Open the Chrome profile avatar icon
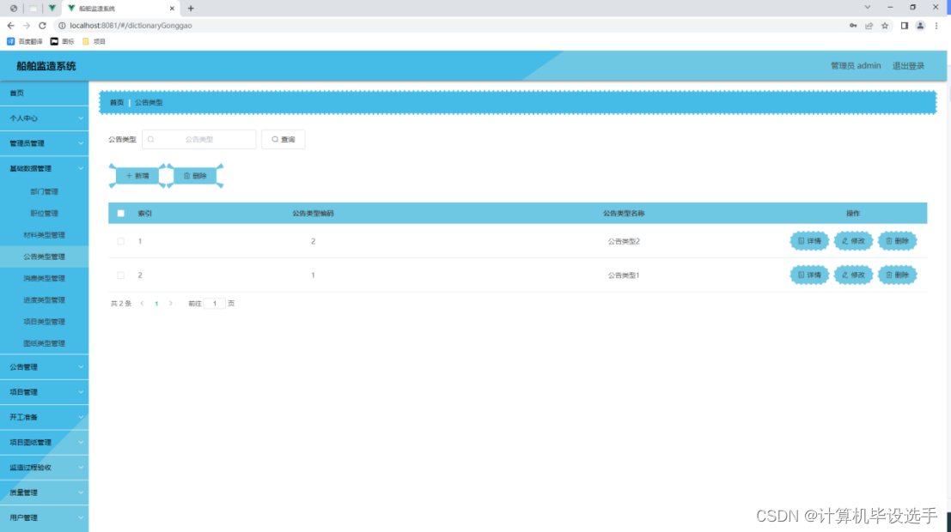The image size is (951, 532). tap(920, 26)
